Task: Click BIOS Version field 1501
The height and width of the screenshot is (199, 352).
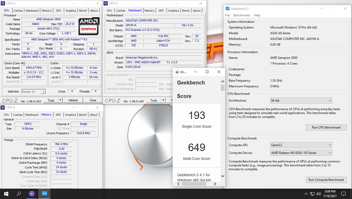Action: [163, 62]
